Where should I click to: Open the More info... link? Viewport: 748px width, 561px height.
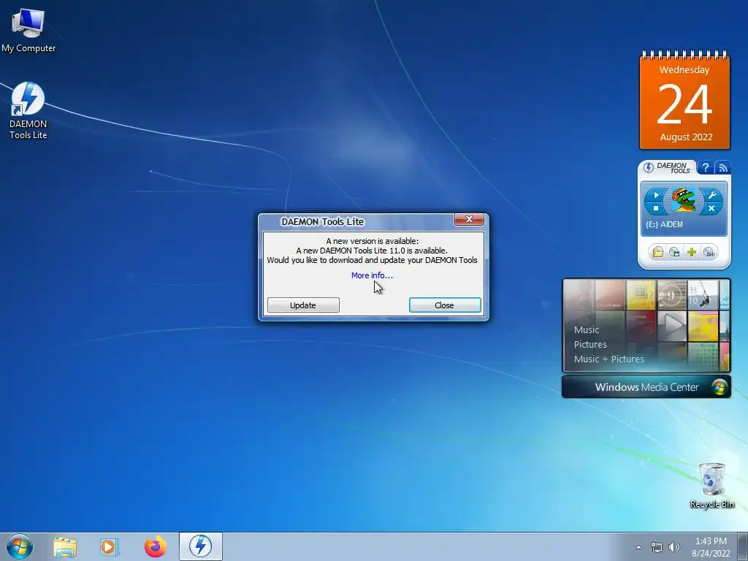[x=372, y=275]
